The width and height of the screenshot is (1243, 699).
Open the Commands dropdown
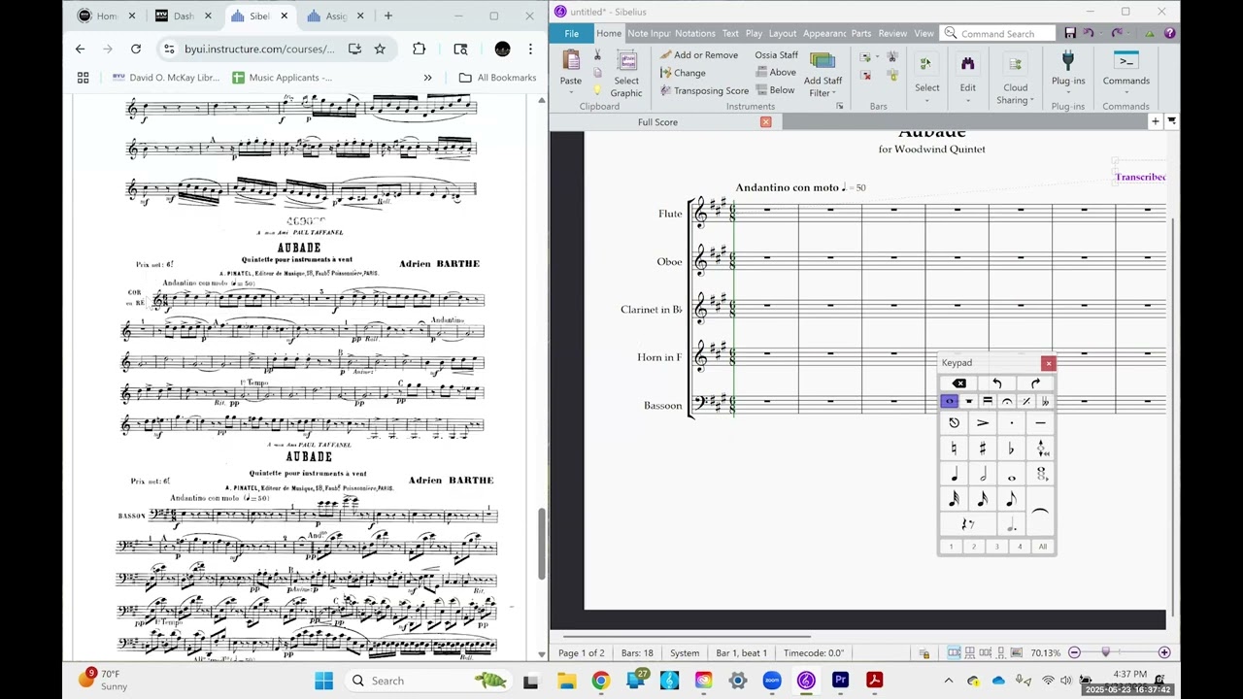pos(1125,92)
